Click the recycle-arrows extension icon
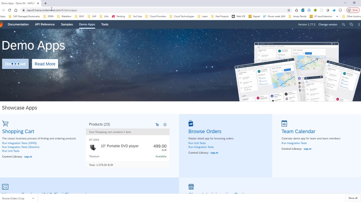 coord(296,10)
